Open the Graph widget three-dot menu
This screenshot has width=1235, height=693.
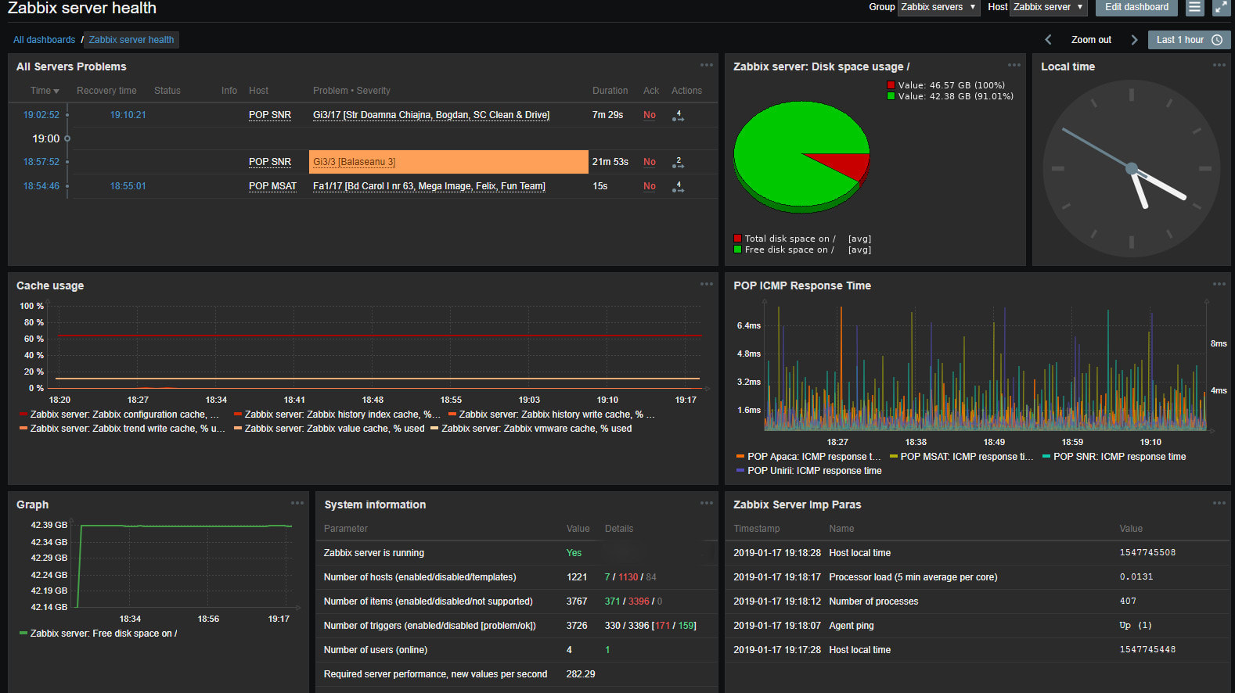point(297,504)
